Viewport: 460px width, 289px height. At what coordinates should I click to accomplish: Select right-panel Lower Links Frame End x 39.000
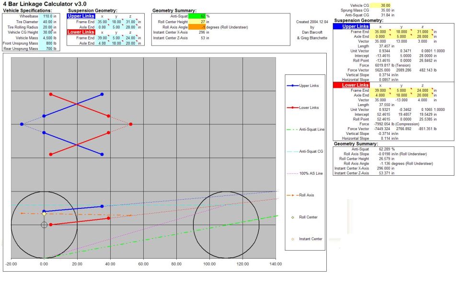[380, 91]
